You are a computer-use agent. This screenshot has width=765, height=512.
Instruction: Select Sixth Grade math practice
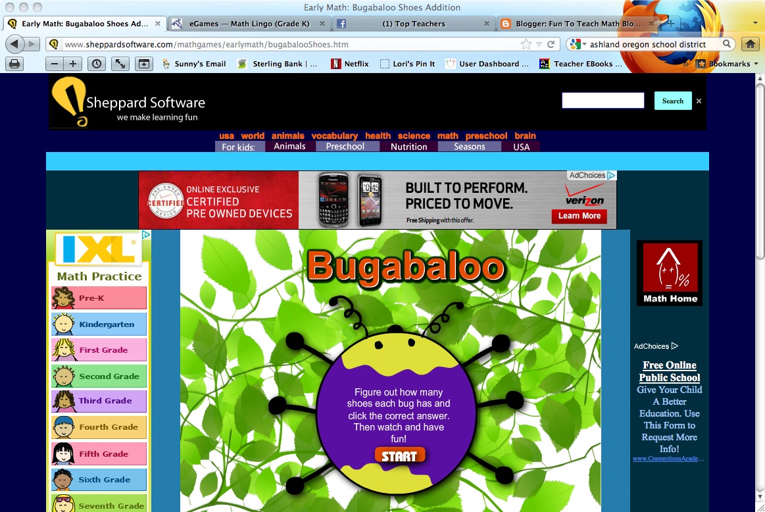pos(99,480)
